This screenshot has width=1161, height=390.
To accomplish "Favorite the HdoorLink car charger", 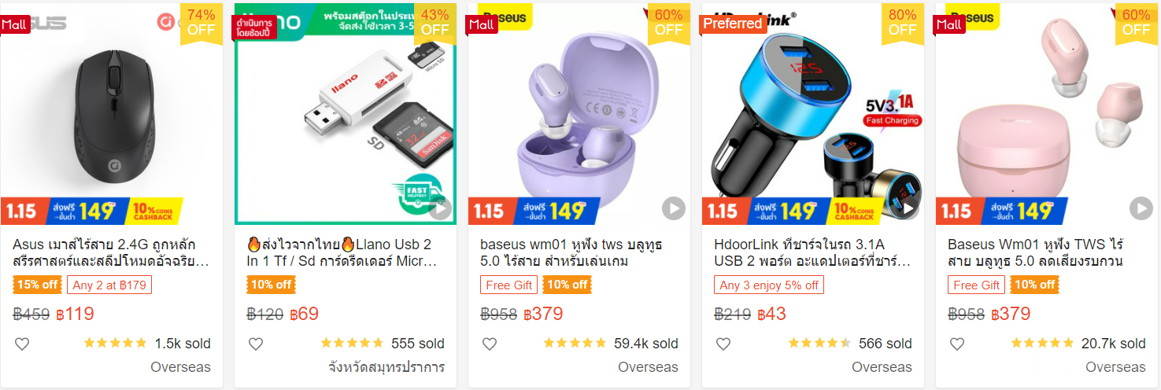I will 723,344.
